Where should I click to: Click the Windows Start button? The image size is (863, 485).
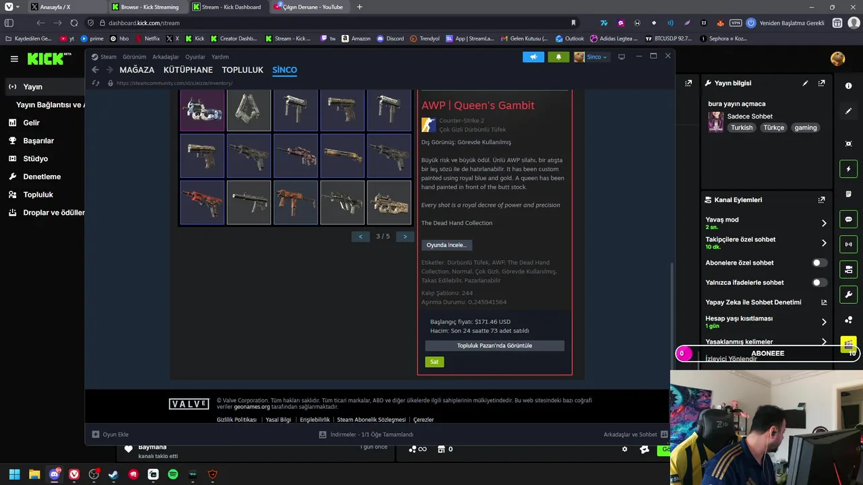[x=14, y=474]
